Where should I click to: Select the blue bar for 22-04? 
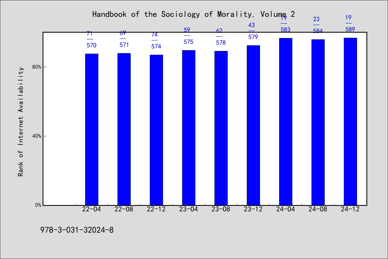pos(92,129)
